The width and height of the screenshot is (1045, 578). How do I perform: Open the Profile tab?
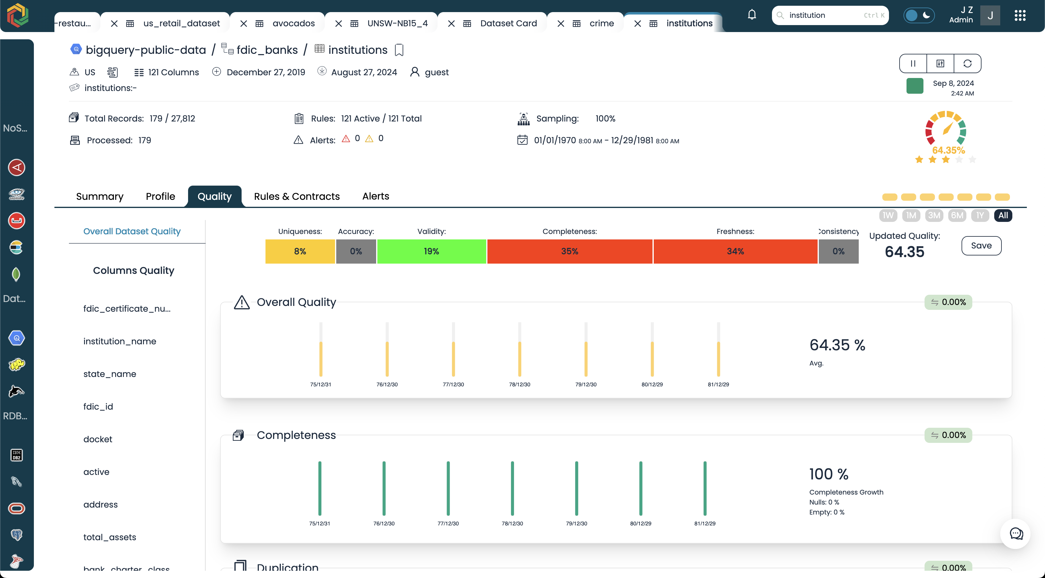click(x=160, y=196)
